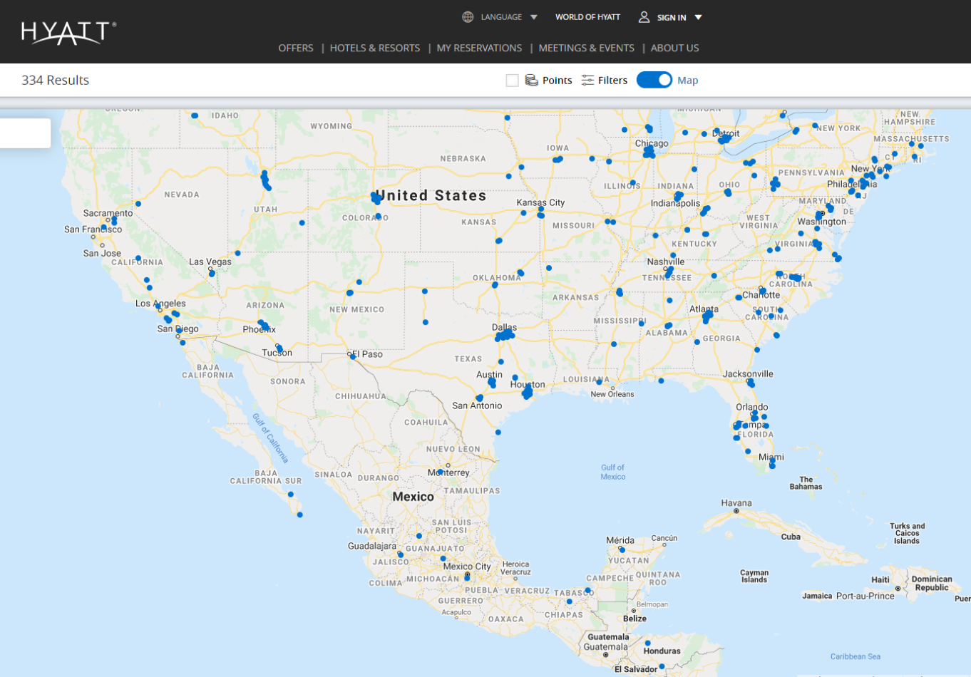
Task: Select the hotel pin near Monterrey
Action: coord(441,472)
